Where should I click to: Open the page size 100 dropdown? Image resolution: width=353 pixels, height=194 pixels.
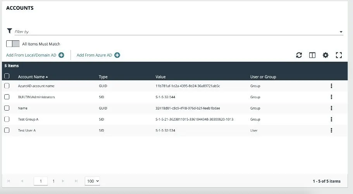[92, 181]
